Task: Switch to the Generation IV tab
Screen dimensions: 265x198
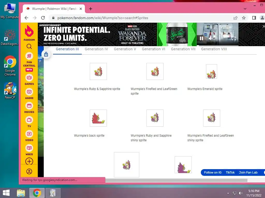Action: (96, 49)
